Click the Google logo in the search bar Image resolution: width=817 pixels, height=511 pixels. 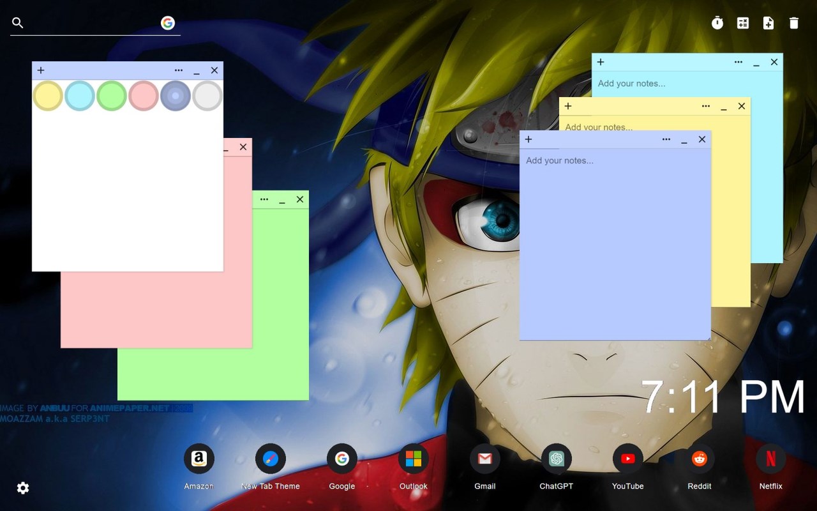[168, 23]
